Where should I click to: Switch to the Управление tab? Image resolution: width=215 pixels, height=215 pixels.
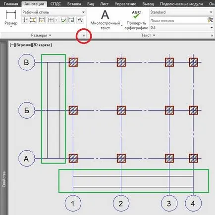click(x=125, y=4)
